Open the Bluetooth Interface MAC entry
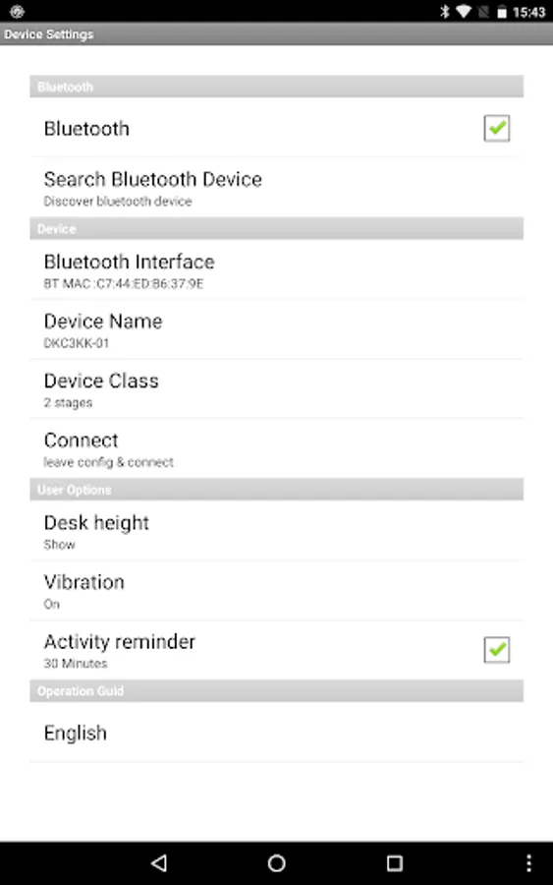 pyautogui.click(x=276, y=270)
